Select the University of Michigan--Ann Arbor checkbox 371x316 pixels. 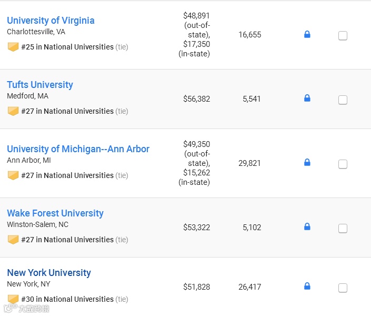(343, 164)
